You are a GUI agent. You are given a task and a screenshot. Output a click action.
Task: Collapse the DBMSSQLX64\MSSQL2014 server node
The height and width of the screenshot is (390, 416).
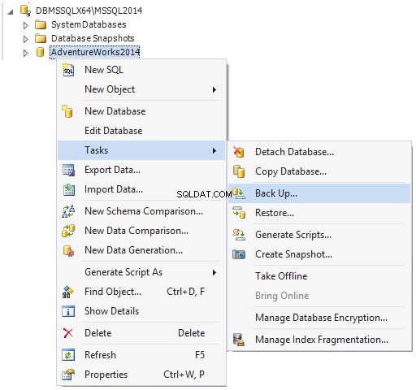point(11,12)
